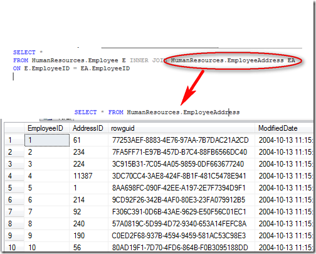Click rowguid starting 77253AEF
The image size is (316, 254).
(x=181, y=140)
